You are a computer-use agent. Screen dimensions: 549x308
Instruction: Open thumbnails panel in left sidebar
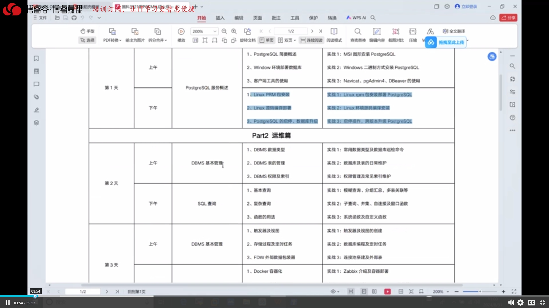pos(36,71)
